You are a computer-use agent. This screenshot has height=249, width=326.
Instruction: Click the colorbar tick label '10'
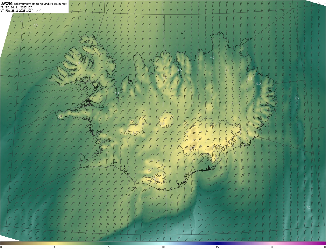tap(163, 247)
